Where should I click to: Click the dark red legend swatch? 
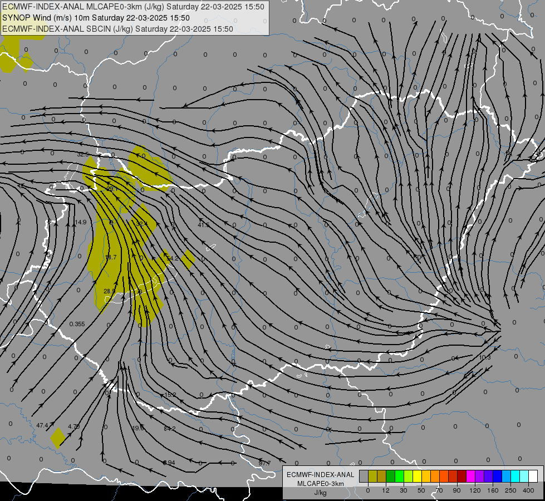click(x=461, y=476)
